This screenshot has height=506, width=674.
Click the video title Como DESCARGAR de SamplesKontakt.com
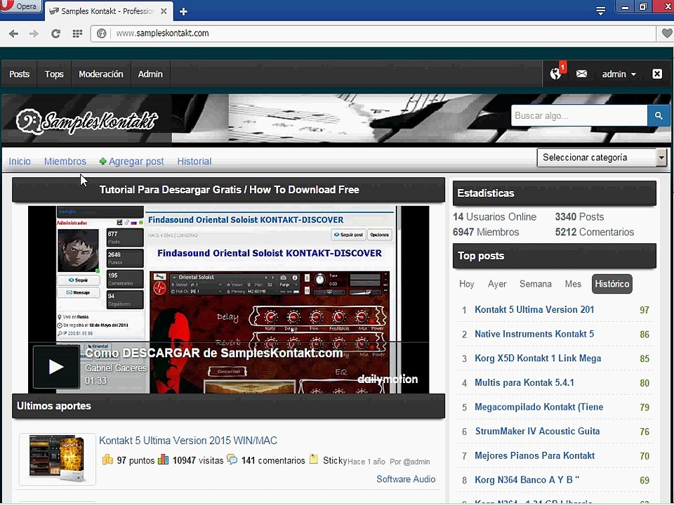point(214,353)
